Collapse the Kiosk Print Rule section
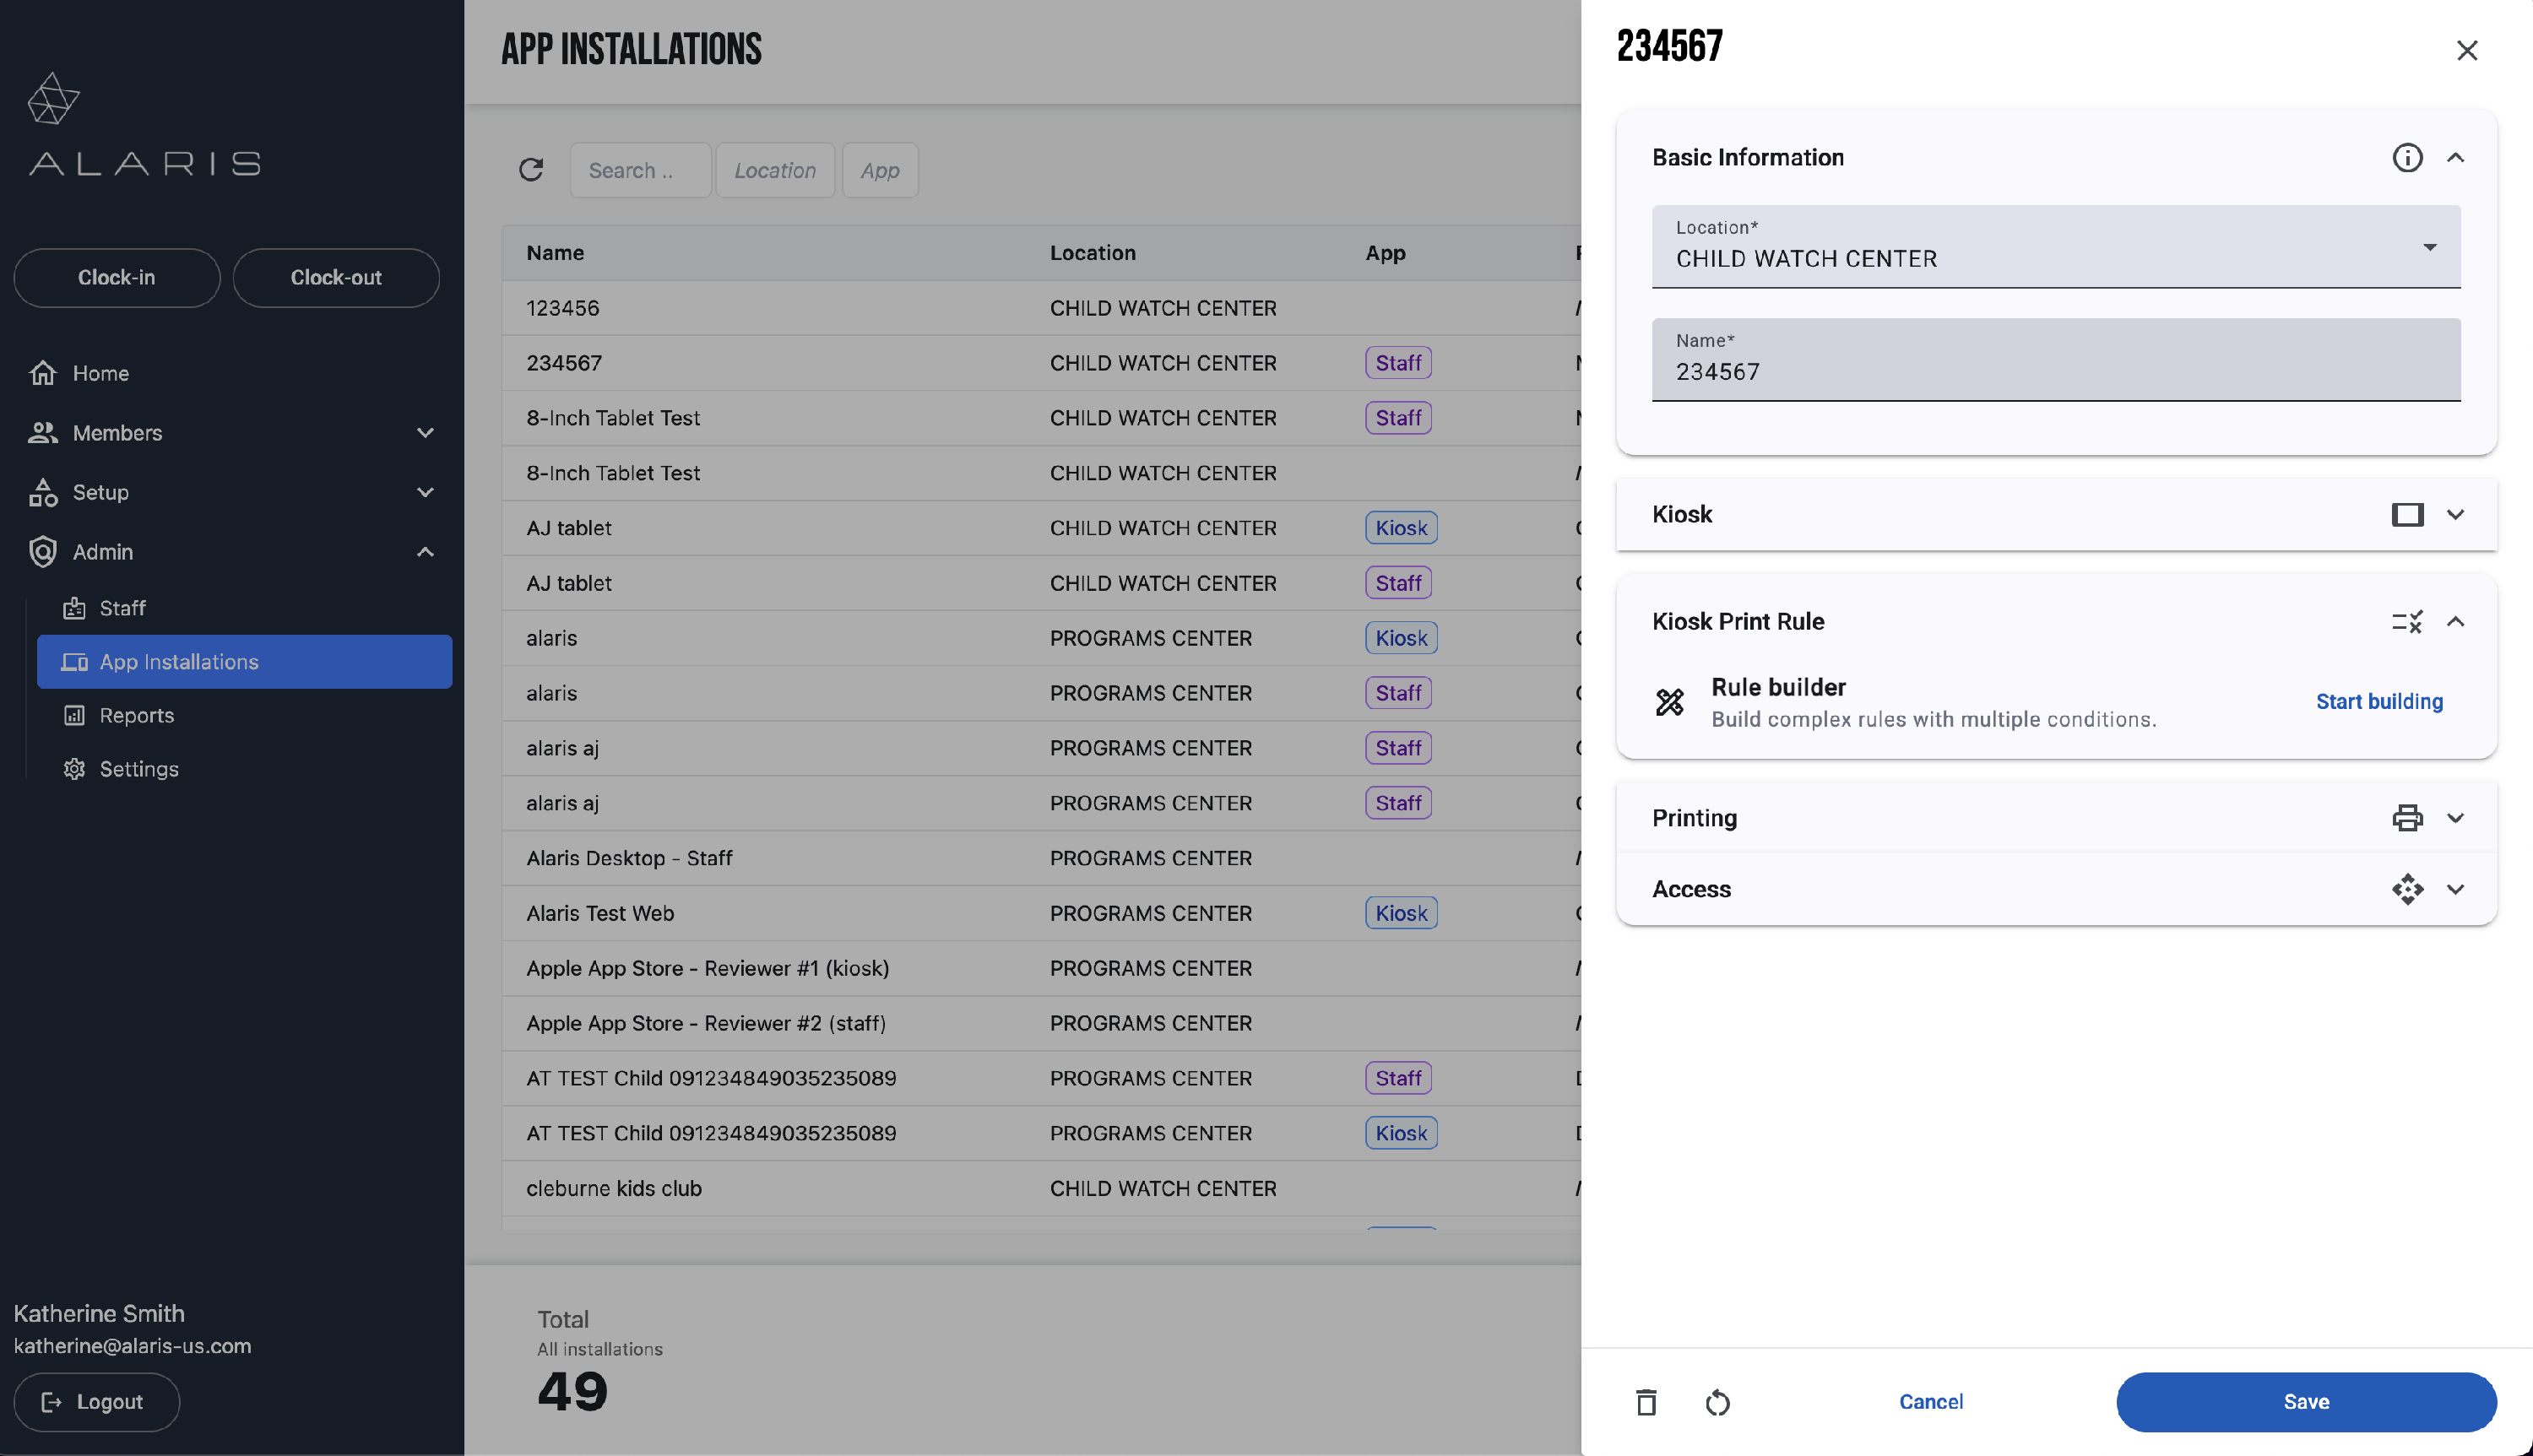Screen dimensions: 2533x1456 pos(2455,621)
